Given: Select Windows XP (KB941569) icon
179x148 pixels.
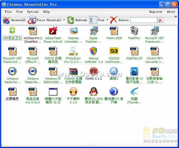Looking at the screenshot, I should tap(53, 71).
